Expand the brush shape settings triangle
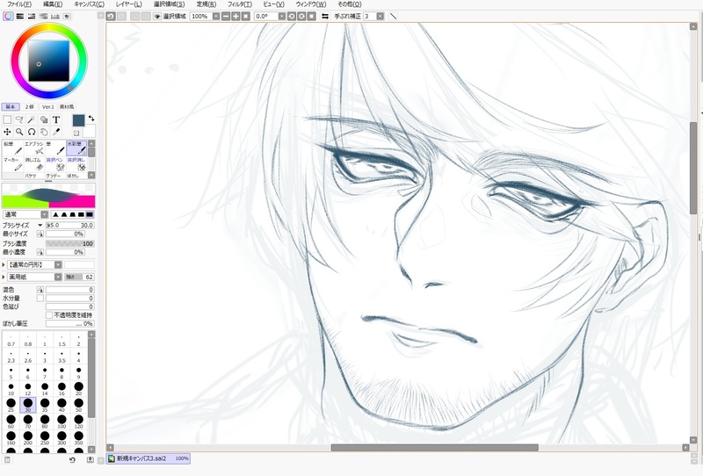Viewport: 703px width, 476px height. tap(4, 265)
